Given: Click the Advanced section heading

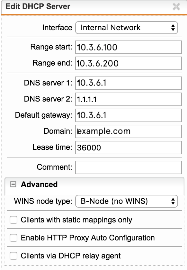Looking at the screenshot, I should click(x=39, y=184).
